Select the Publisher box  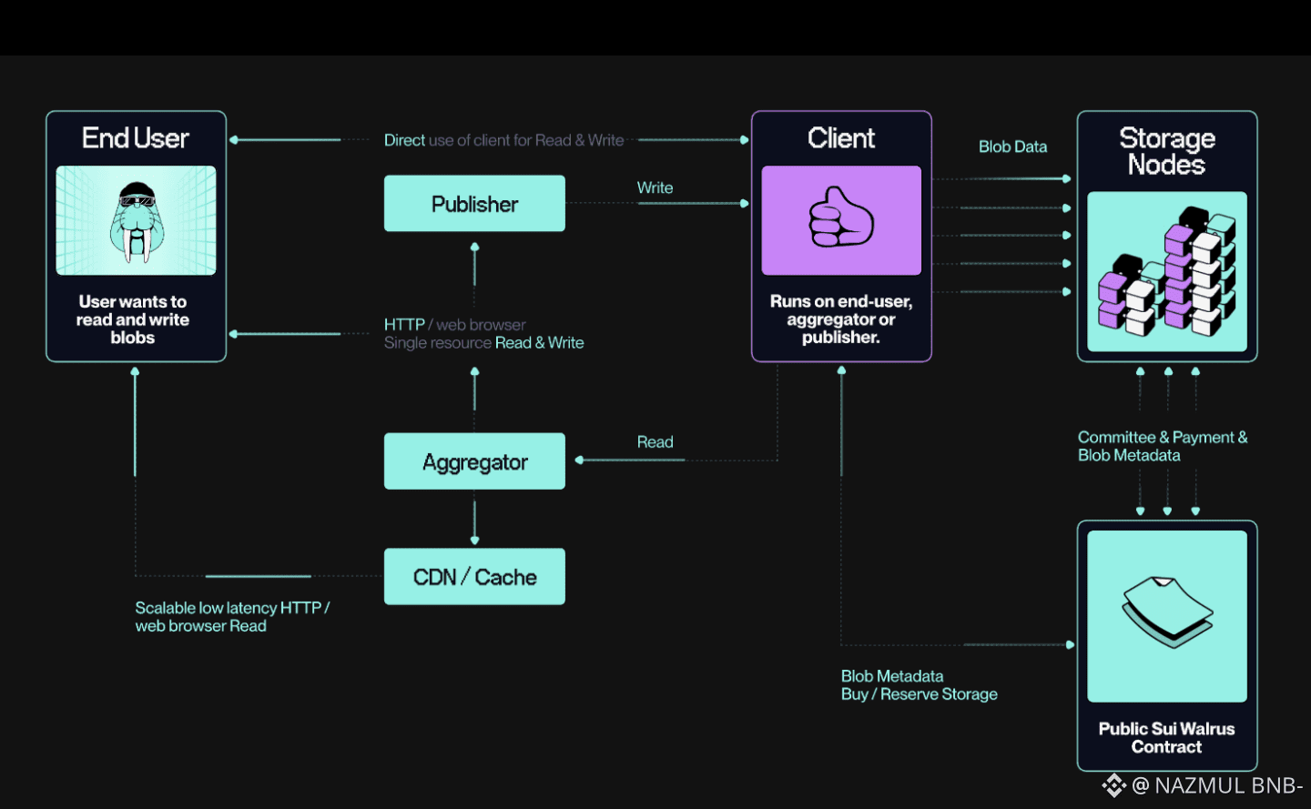474,204
